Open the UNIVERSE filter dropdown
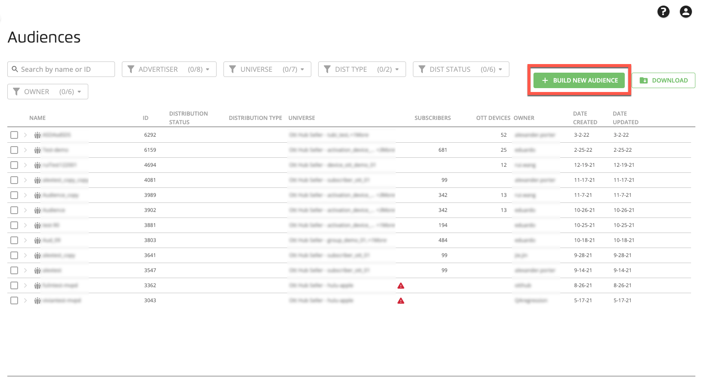707x380 pixels. point(267,69)
